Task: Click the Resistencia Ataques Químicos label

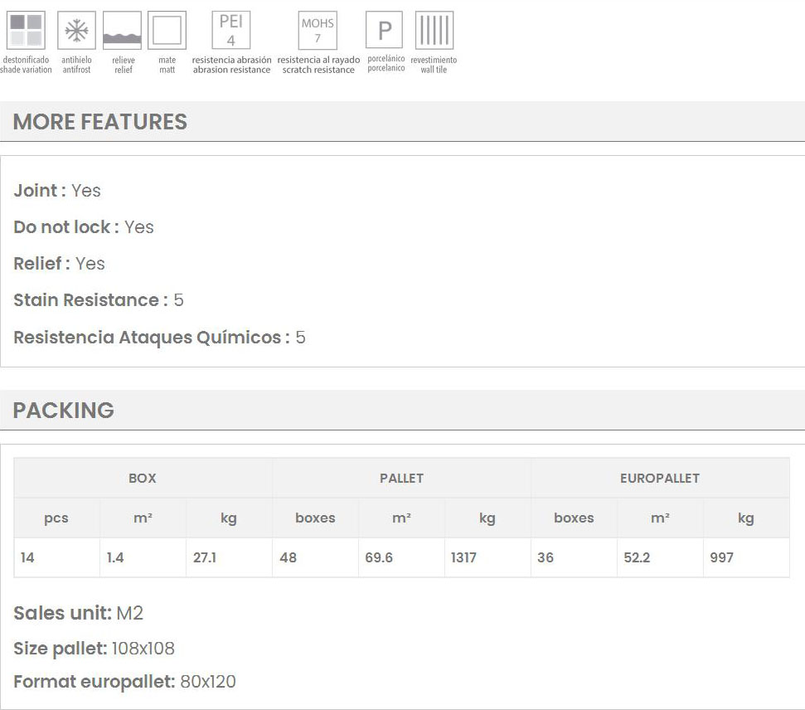Action: [x=152, y=338]
